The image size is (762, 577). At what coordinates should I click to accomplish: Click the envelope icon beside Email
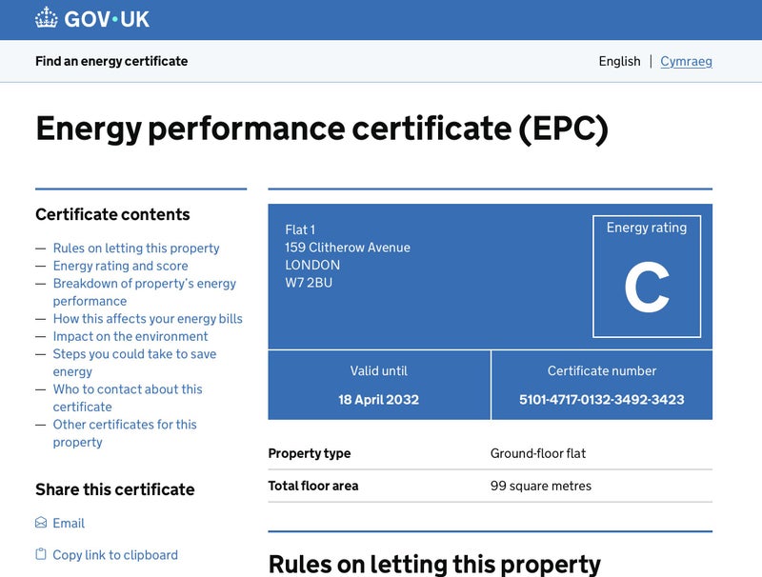click(x=41, y=523)
